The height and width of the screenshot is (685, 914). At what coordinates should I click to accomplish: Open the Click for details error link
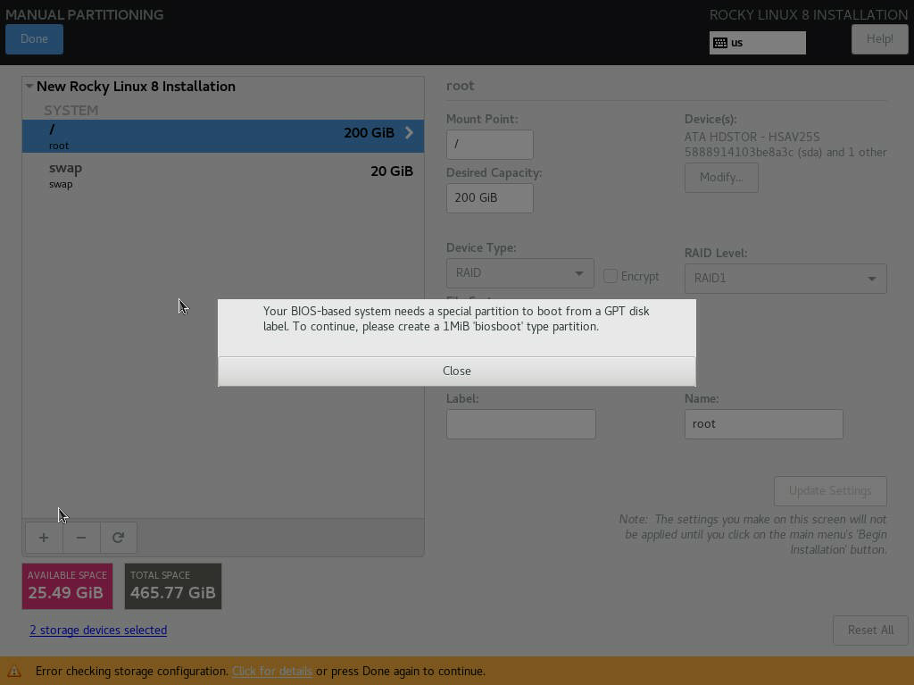(x=272, y=671)
